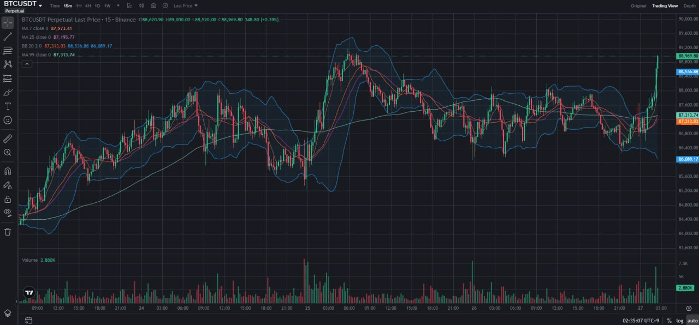Toggle log scale at bottom right
The height and width of the screenshot is (325, 699).
click(x=680, y=321)
